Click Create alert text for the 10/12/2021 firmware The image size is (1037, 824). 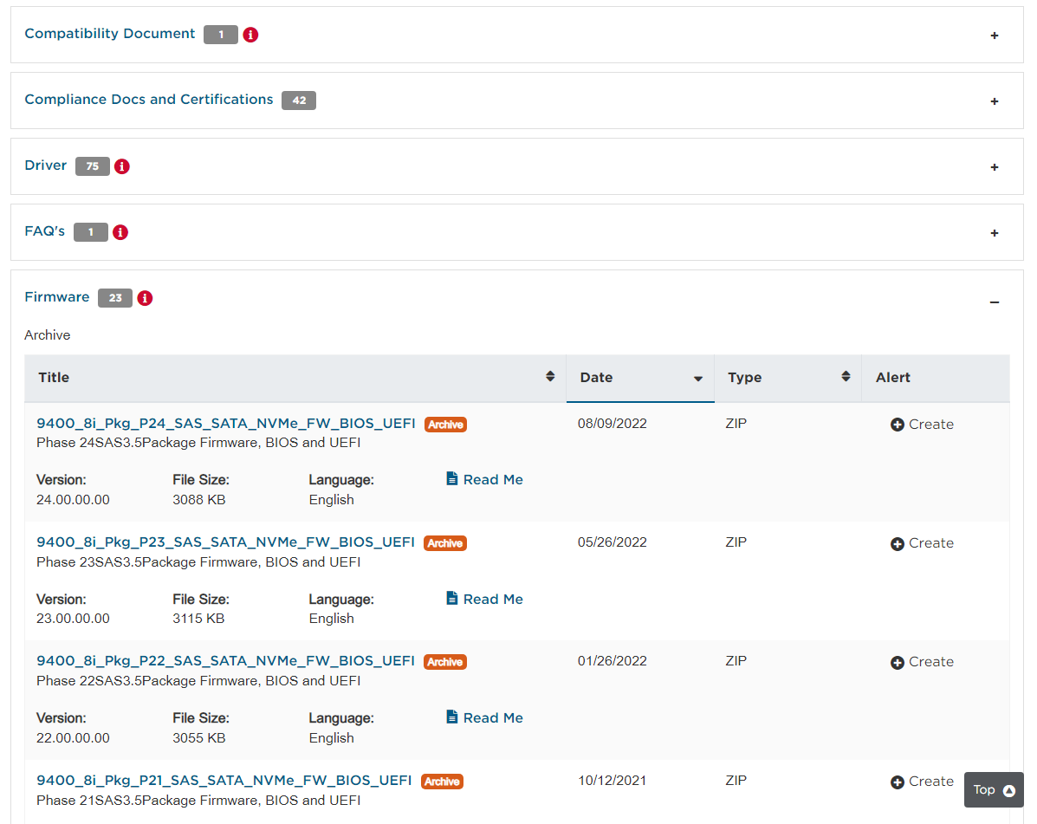click(x=931, y=782)
